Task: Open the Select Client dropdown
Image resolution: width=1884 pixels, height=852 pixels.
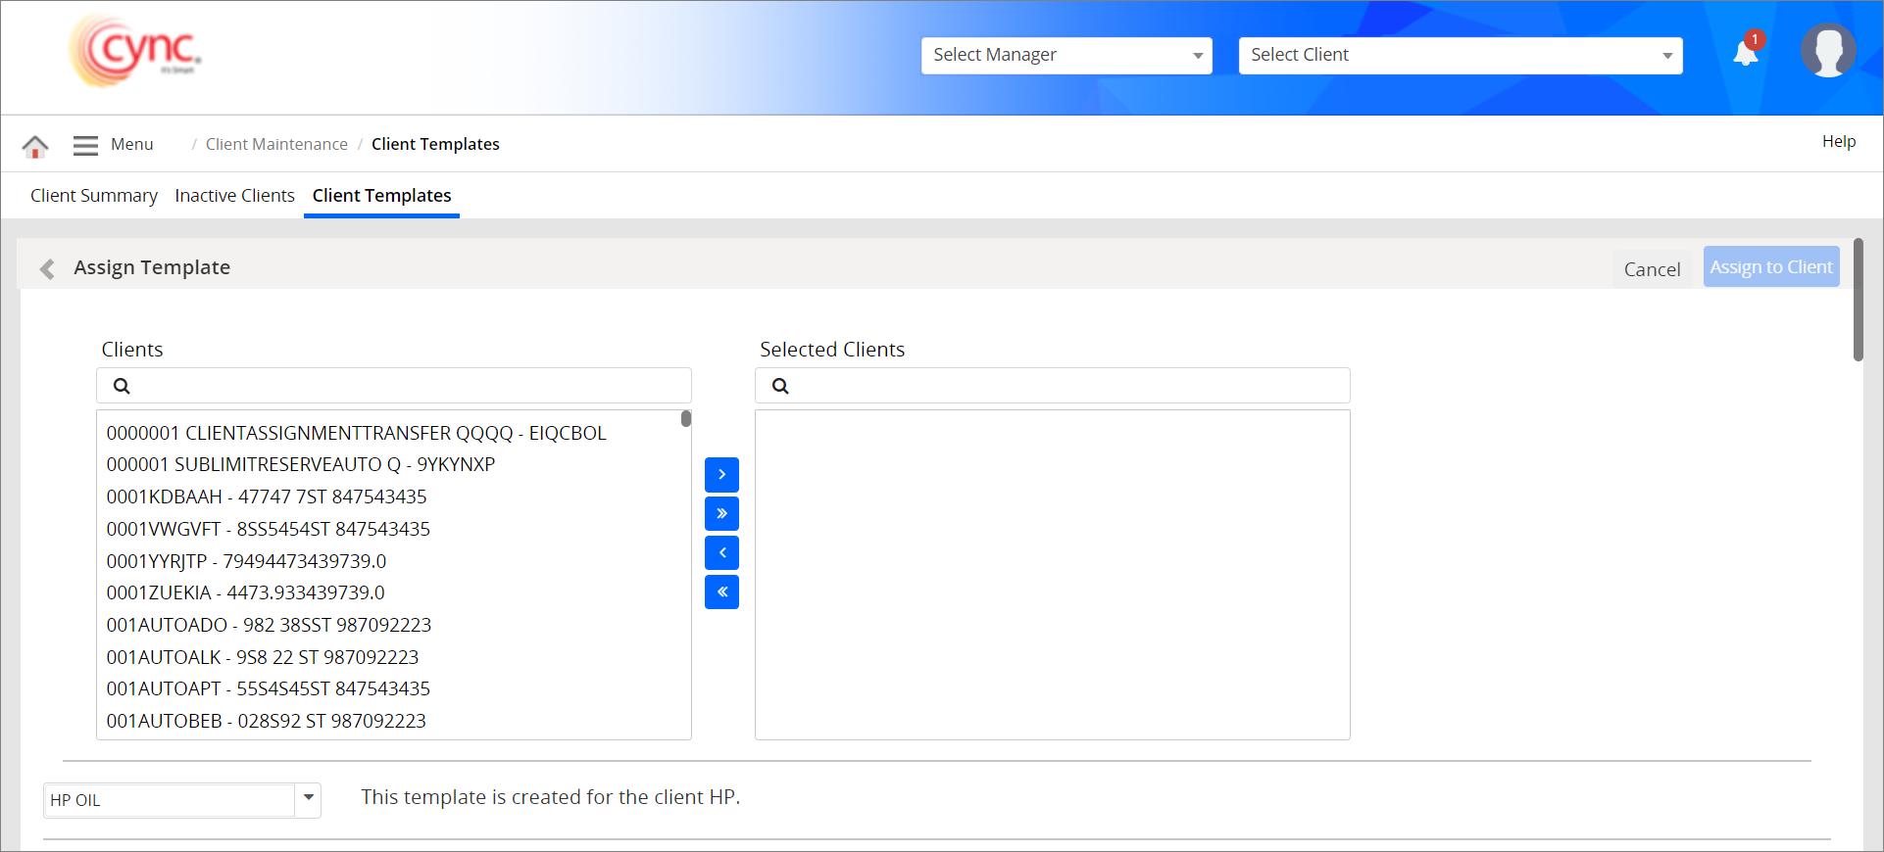Action: point(1460,56)
